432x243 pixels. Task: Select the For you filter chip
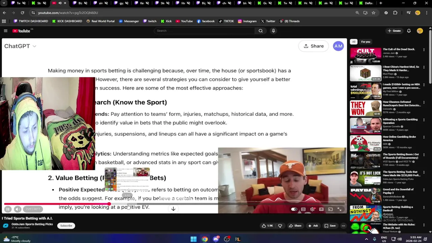coord(366,42)
